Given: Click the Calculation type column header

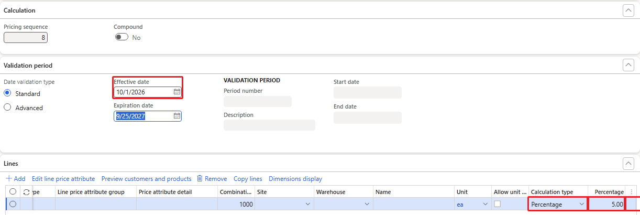Looking at the screenshot, I should click(558, 192).
